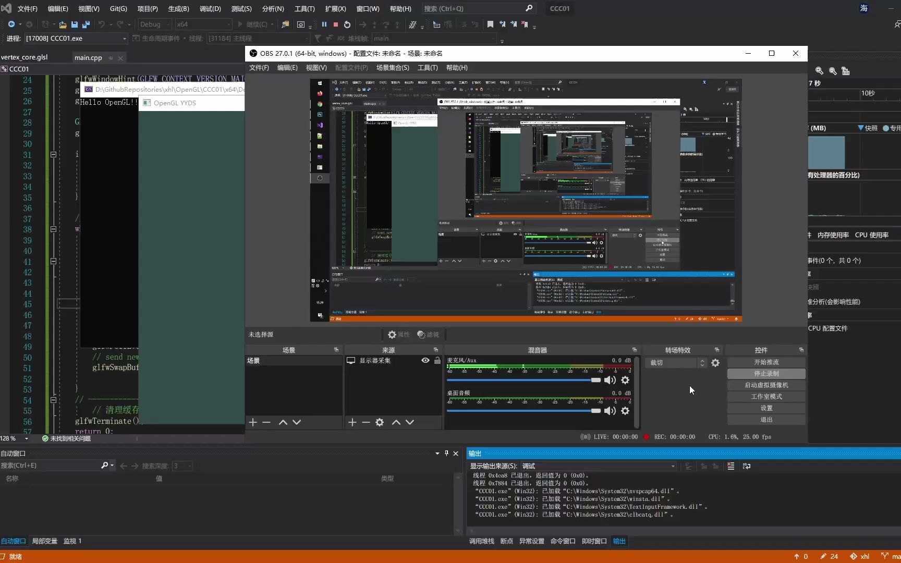Collapse the code block at line 41
901x563 pixels.
pyautogui.click(x=53, y=261)
